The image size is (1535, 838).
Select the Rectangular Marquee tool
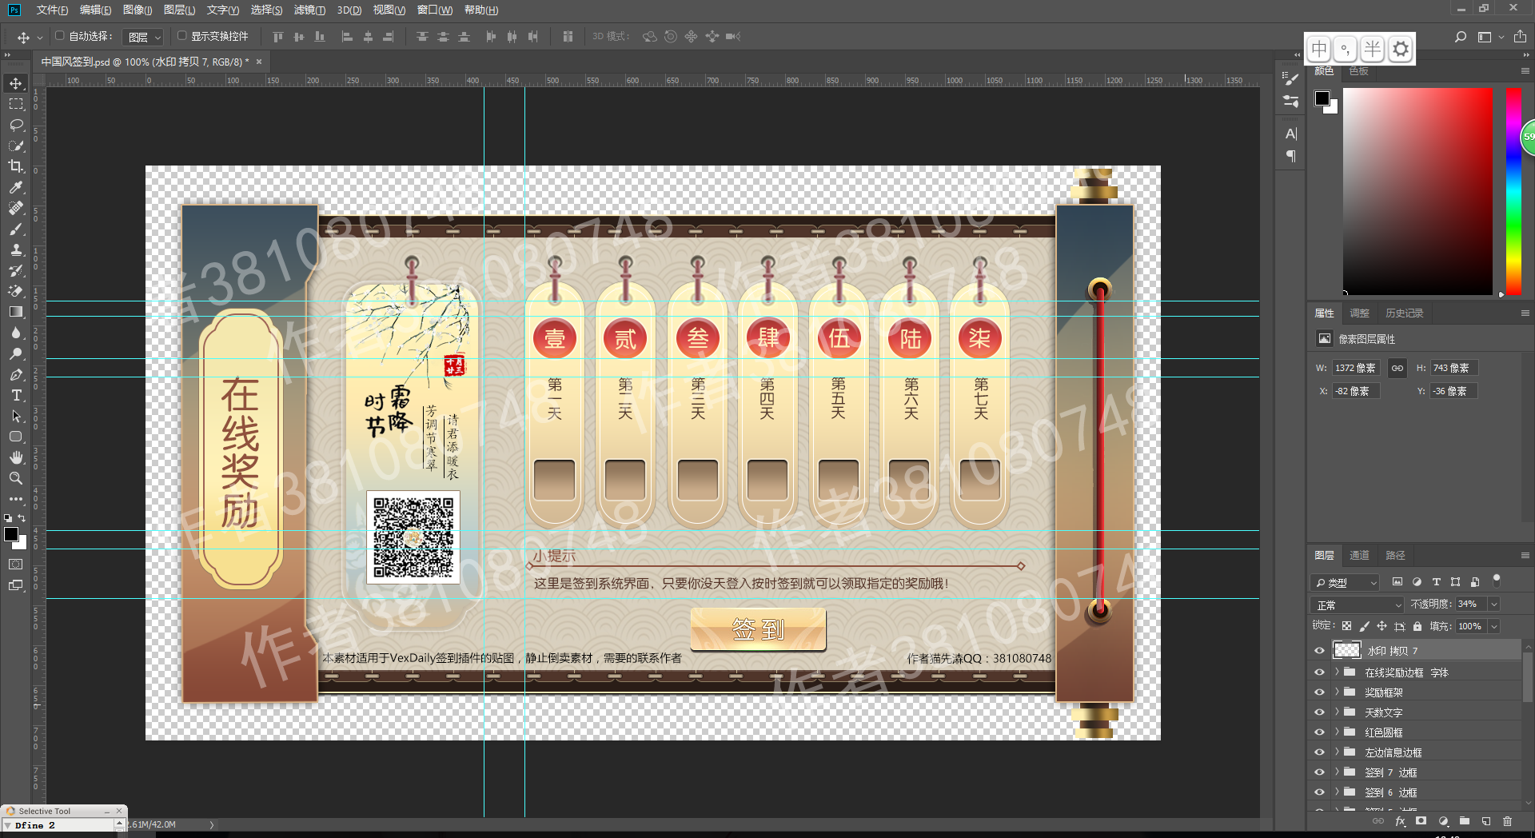[16, 104]
